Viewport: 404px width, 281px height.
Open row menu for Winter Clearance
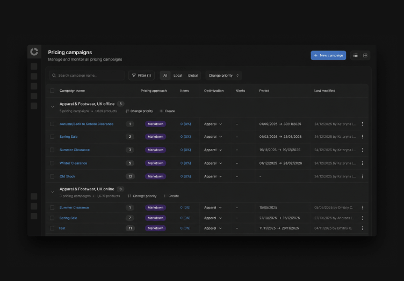362,163
